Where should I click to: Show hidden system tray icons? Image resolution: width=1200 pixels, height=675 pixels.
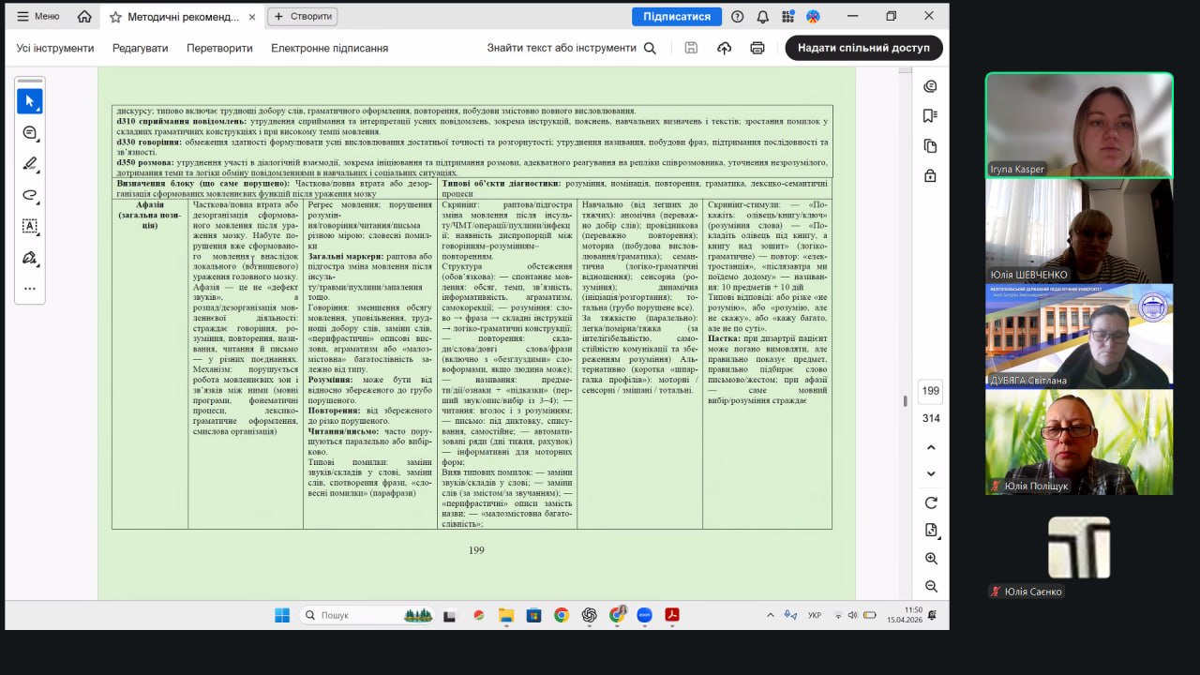[771, 616]
